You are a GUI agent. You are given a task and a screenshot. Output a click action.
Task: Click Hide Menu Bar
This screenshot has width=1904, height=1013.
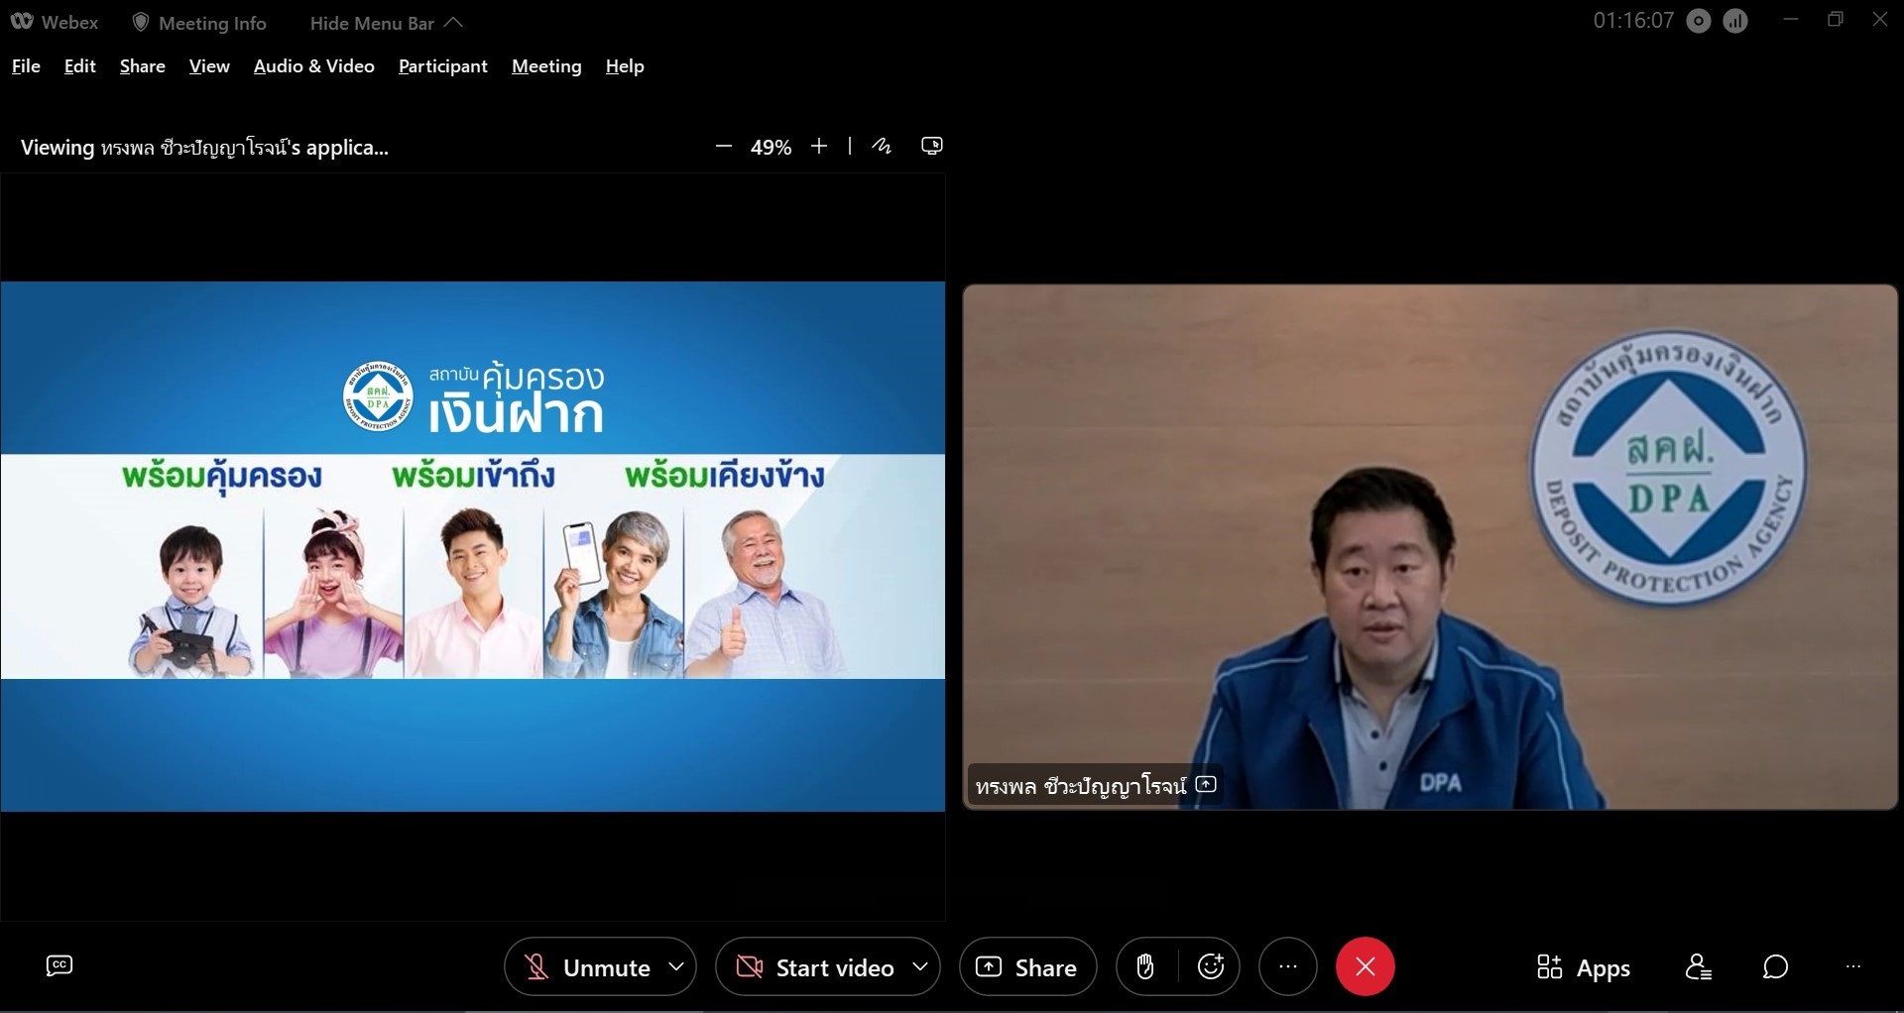pos(386,23)
